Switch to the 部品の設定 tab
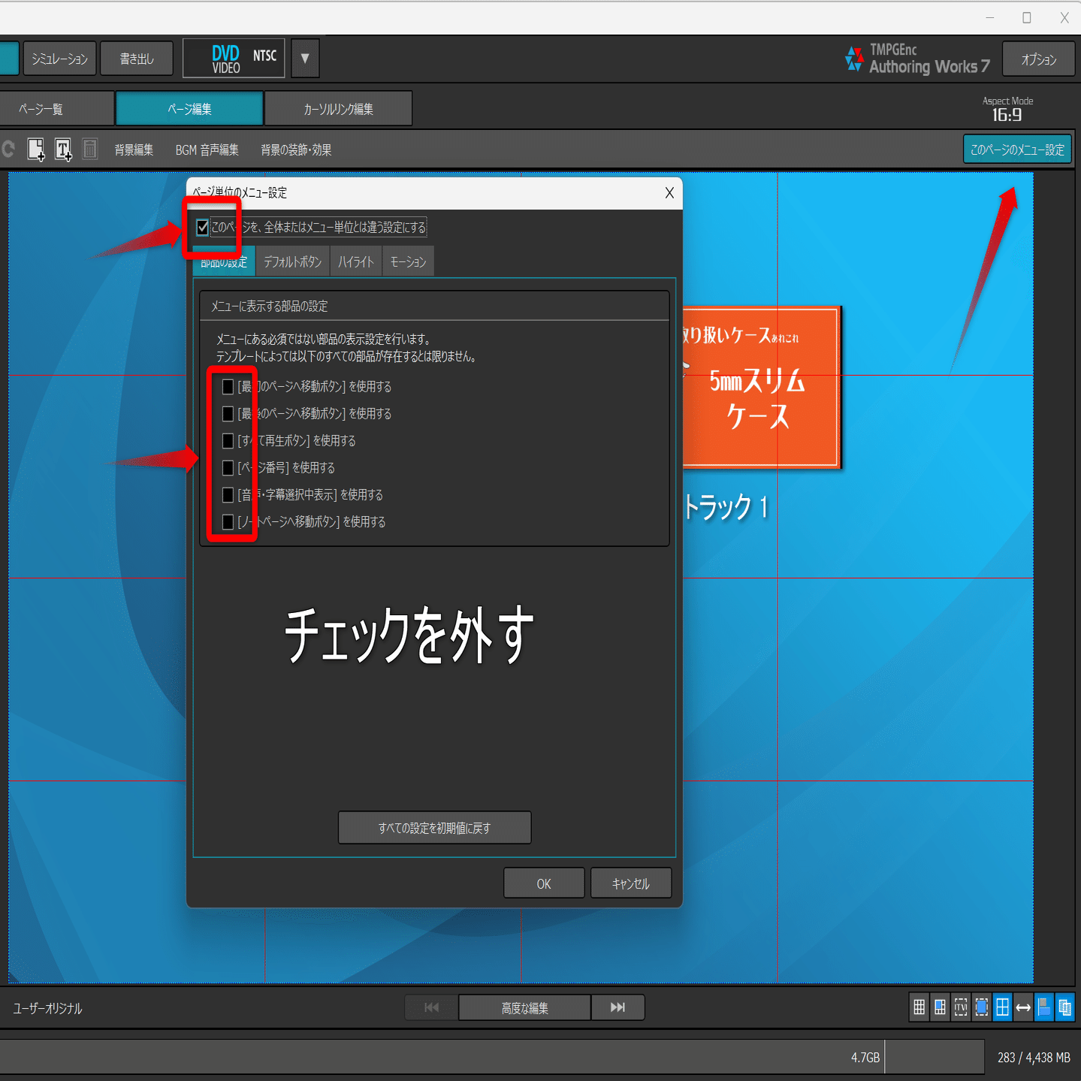The width and height of the screenshot is (1081, 1081). point(224,261)
